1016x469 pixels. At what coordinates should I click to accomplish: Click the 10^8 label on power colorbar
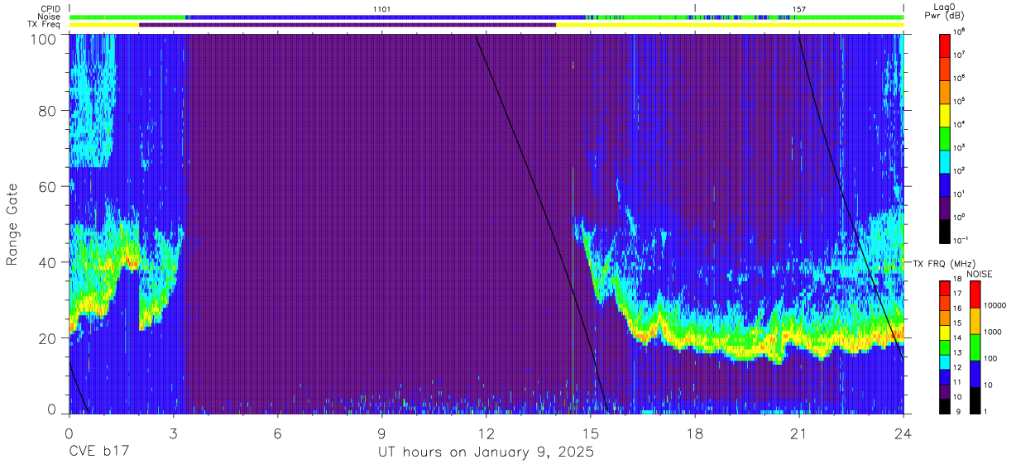pos(959,31)
